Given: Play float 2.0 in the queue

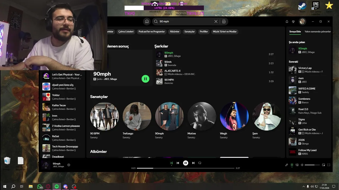Looking at the screenshot, I should [x=309, y=111].
